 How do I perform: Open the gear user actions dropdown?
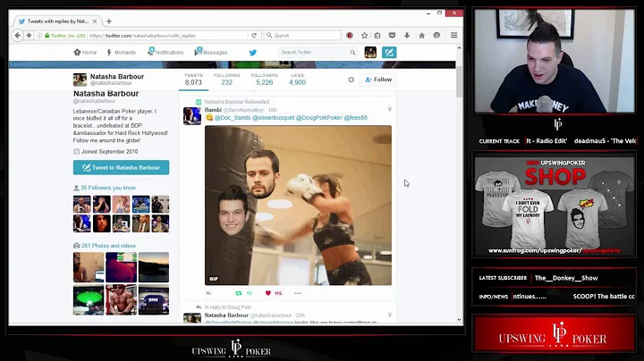351,80
